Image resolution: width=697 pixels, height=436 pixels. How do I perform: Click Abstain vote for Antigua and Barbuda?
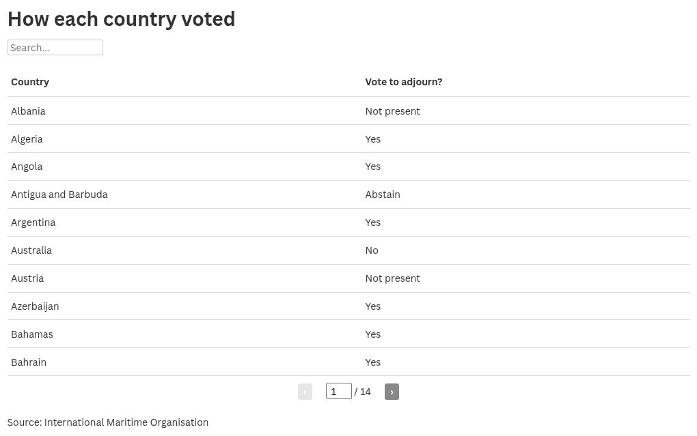pos(383,194)
